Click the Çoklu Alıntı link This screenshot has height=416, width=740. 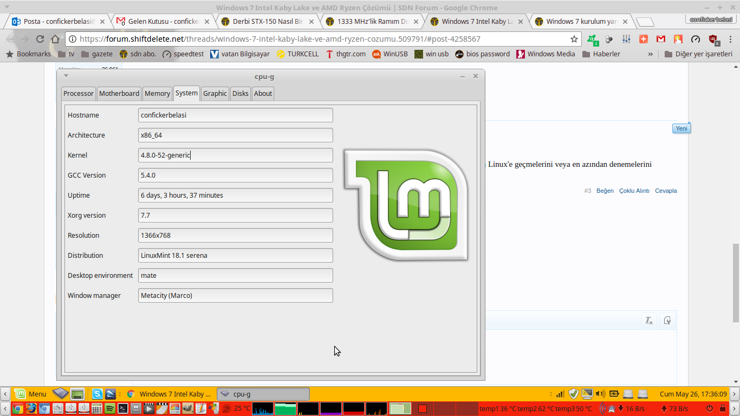tap(634, 191)
